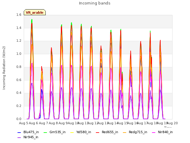Click the Aug 5 x-axis tick label
This screenshot has height=143, width=190.
pyautogui.click(x=23, y=123)
